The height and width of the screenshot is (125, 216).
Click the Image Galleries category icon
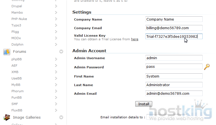[7, 117]
